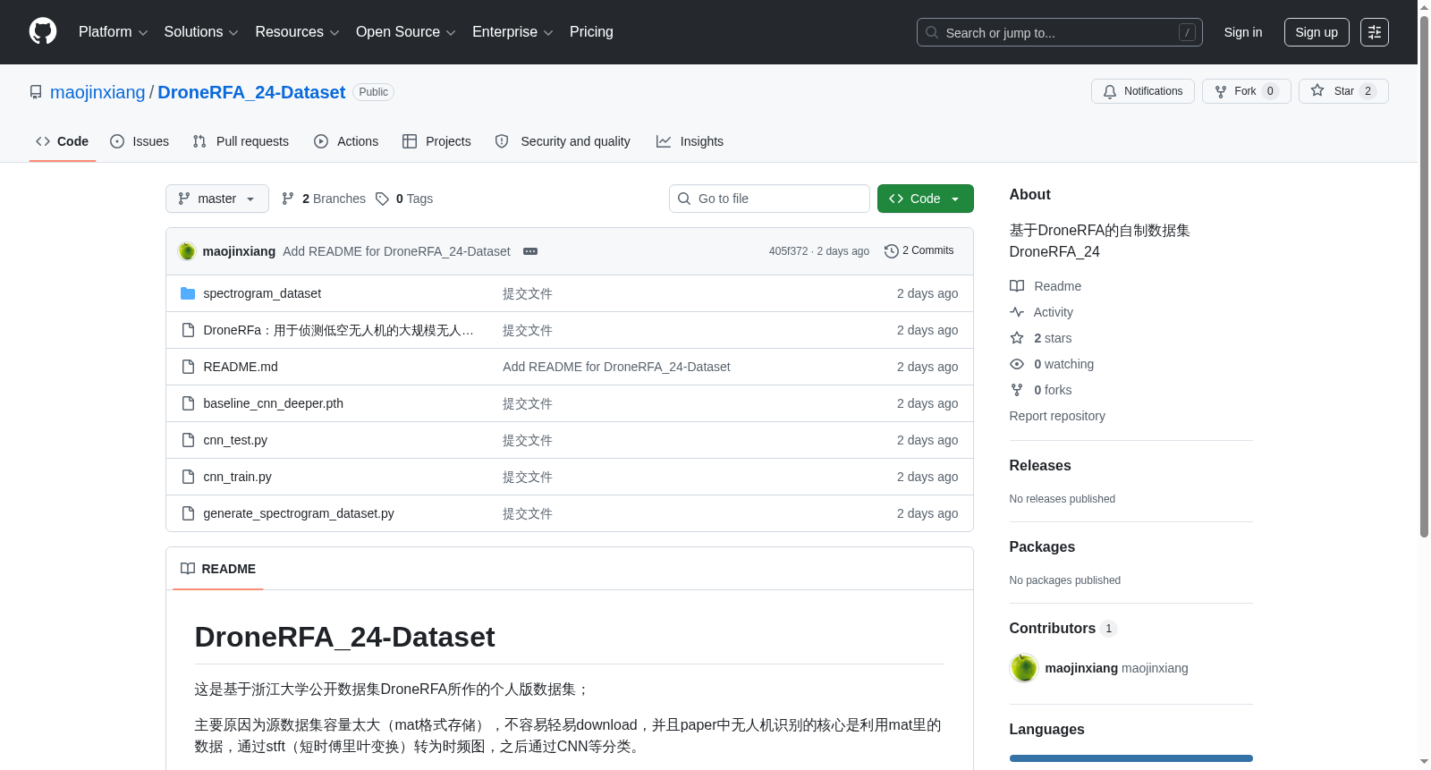Click star icon beside 2 stars

tap(1017, 338)
